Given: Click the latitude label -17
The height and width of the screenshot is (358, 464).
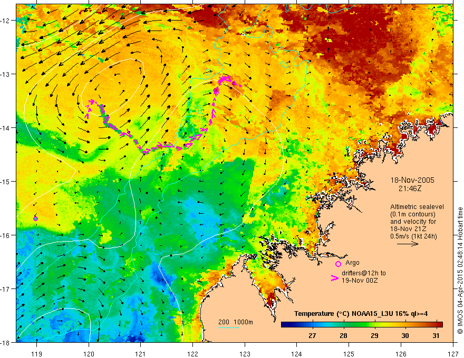Looking at the screenshot, I should [6, 289].
